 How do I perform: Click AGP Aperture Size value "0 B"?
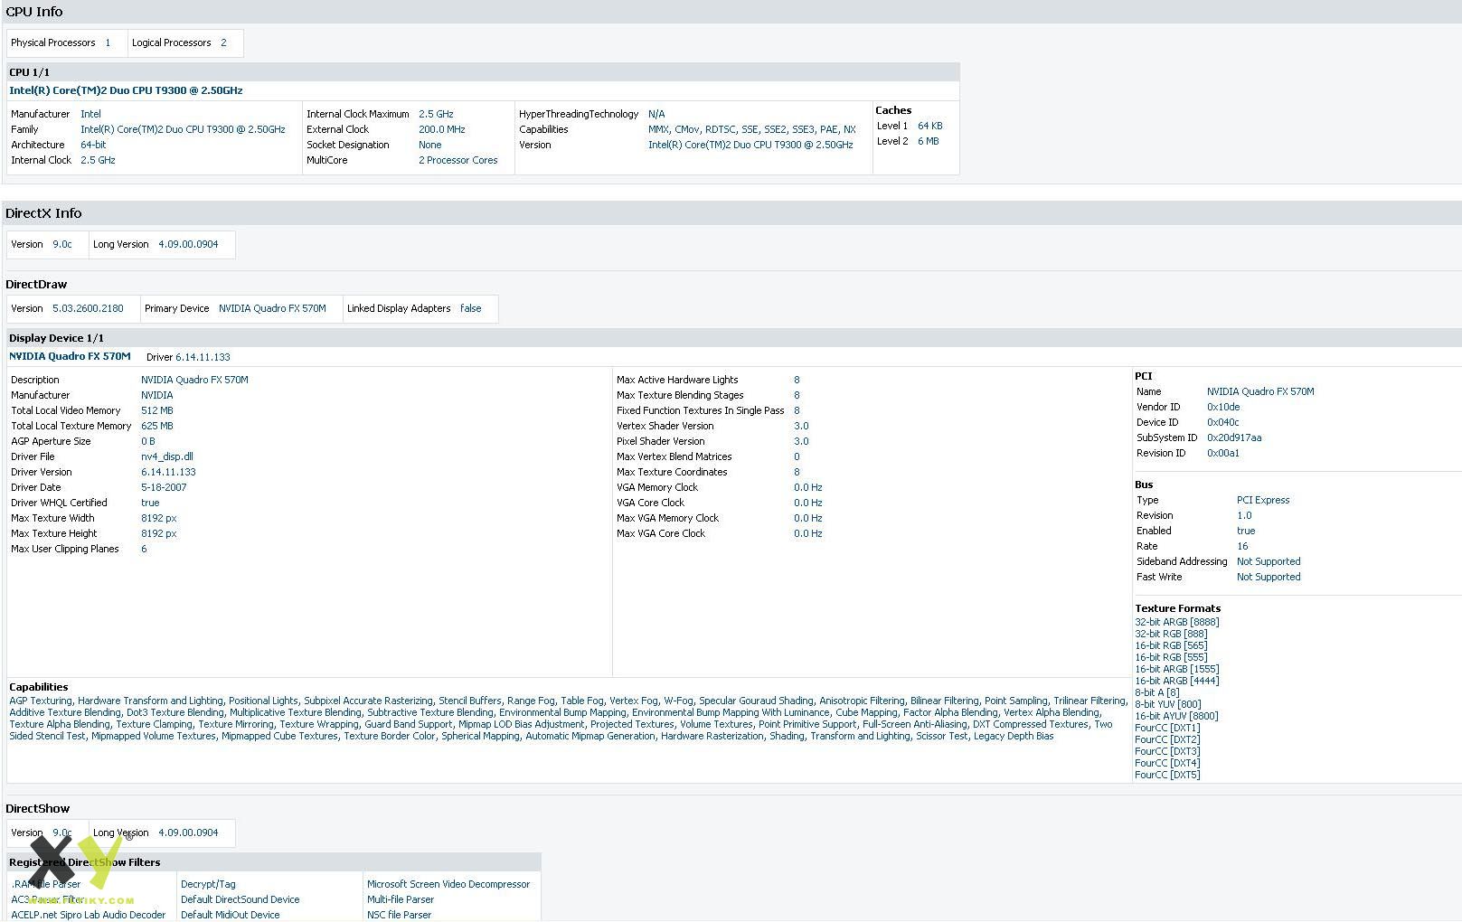tap(147, 441)
